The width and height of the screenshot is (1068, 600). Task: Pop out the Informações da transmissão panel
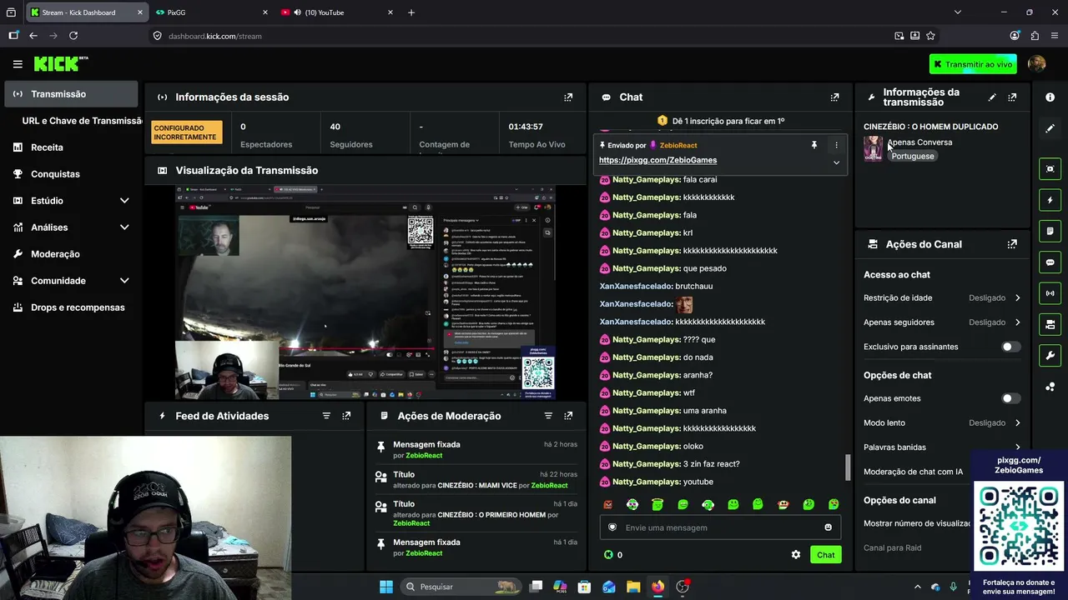point(1012,97)
